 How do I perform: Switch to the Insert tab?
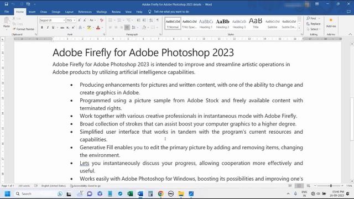pos(32,12)
